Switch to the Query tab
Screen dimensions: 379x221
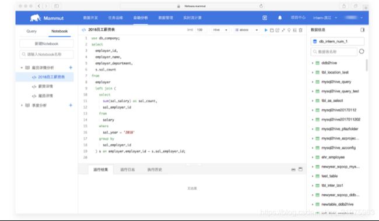pyautogui.click(x=31, y=31)
